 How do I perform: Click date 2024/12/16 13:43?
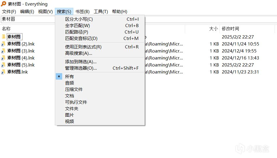point(241,58)
